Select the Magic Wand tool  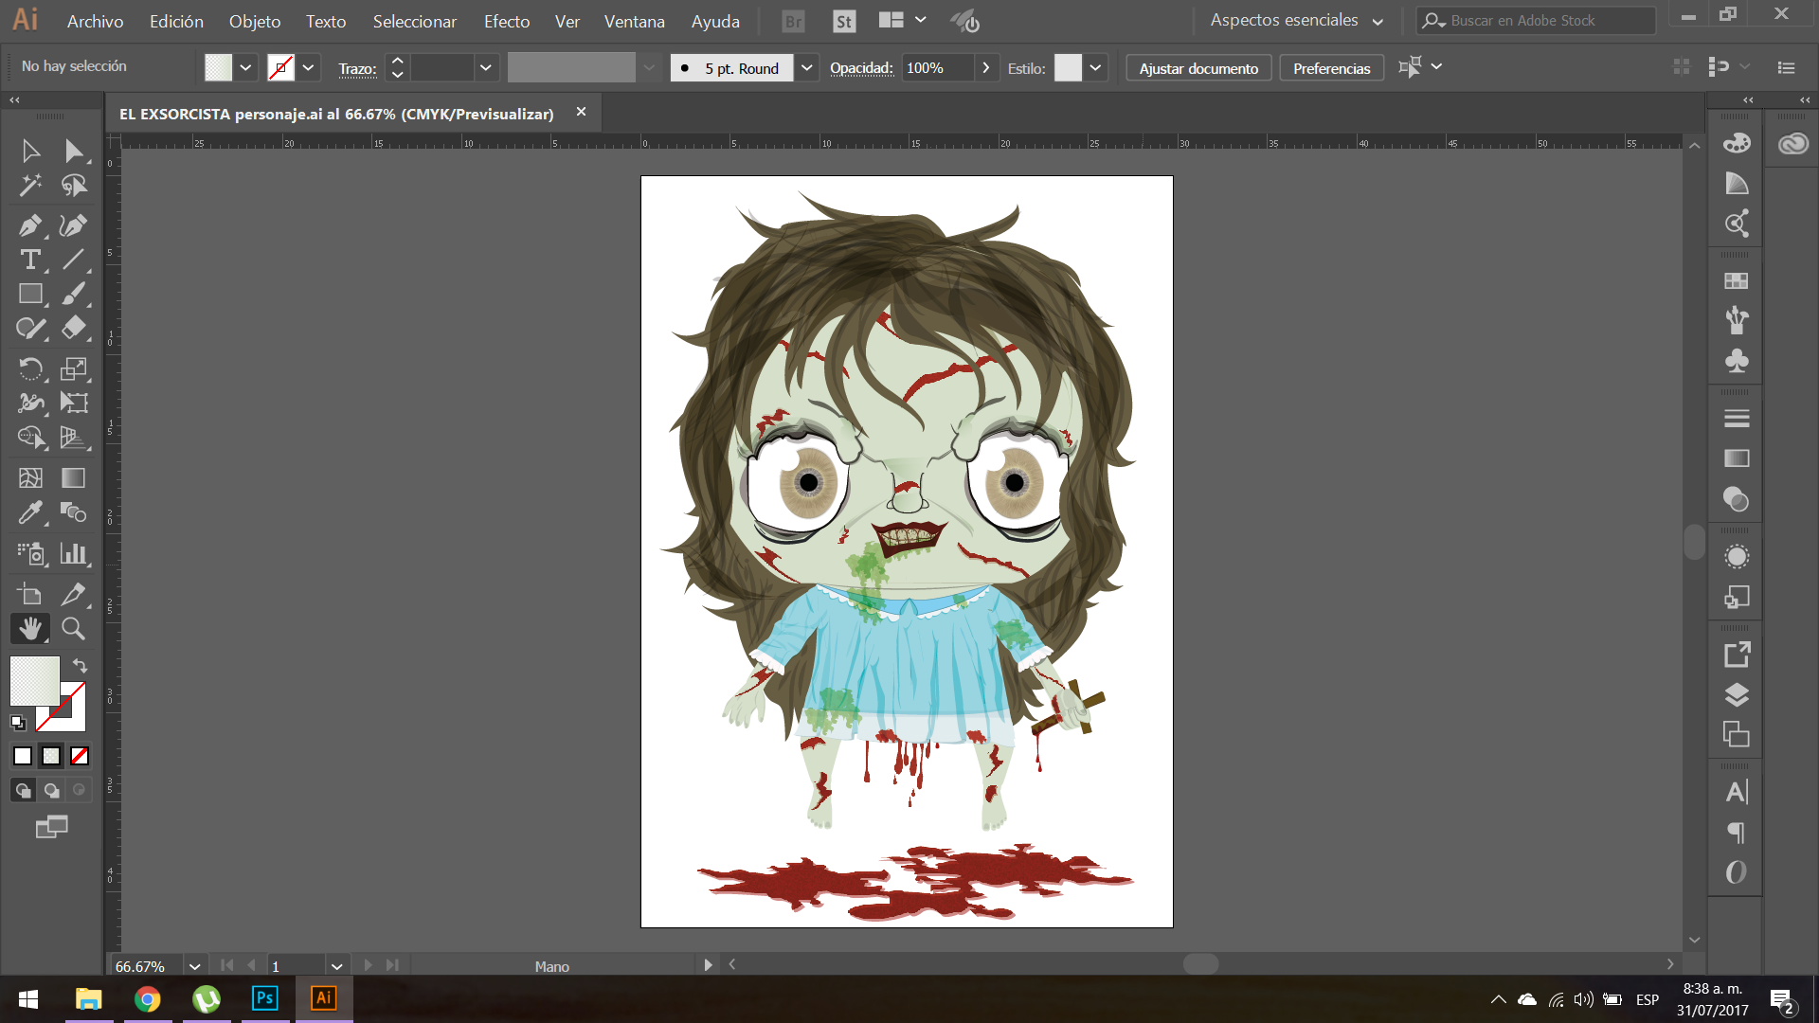(30, 185)
